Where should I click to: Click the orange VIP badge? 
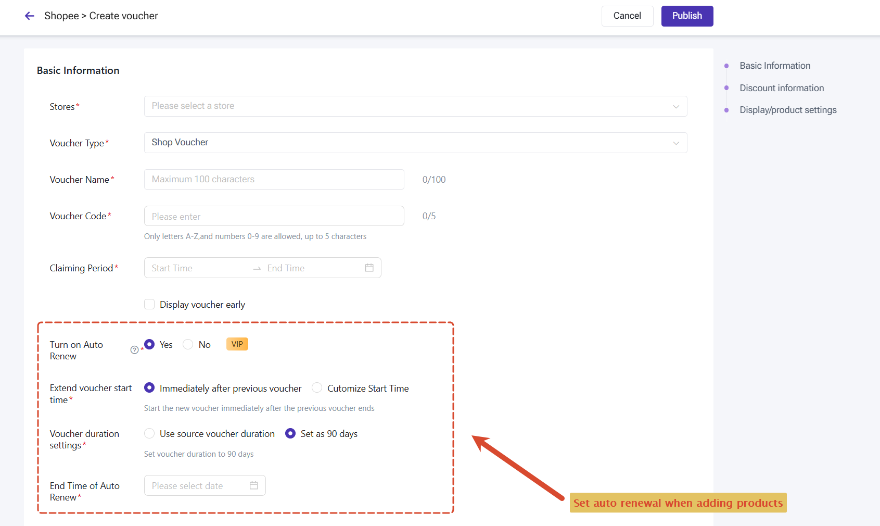click(x=237, y=344)
